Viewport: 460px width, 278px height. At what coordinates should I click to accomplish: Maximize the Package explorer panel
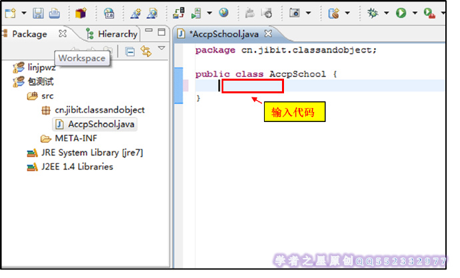(161, 32)
